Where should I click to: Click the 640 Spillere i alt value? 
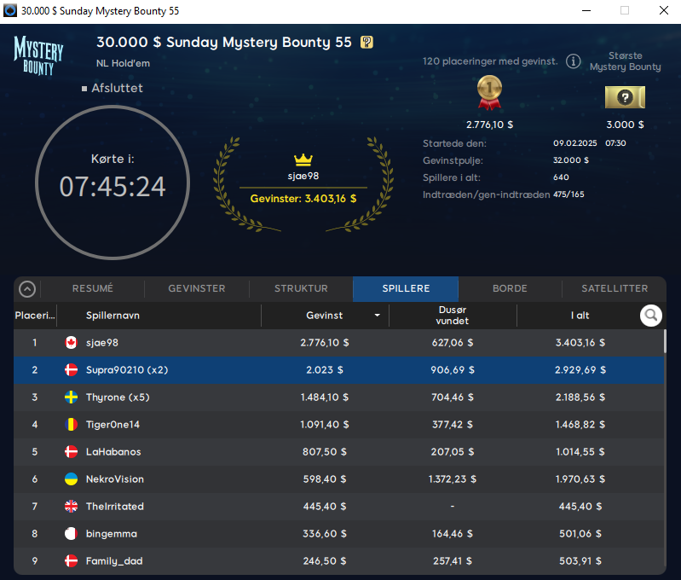click(561, 177)
